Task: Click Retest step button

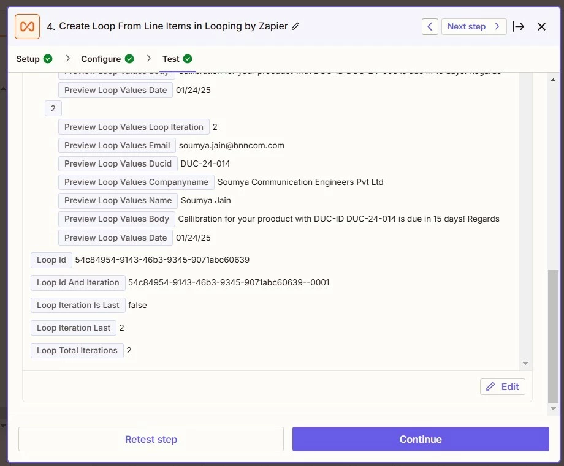Action: 151,439
